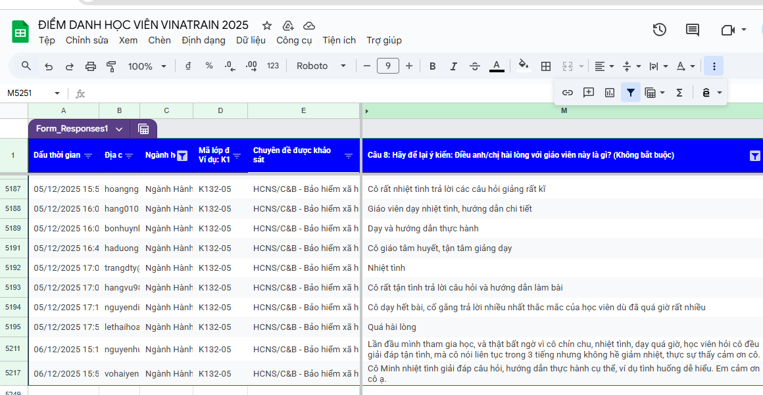Viewport: 763px width, 395px height.
Task: Expand the Form_Responses1 table menu
Action: click(119, 129)
